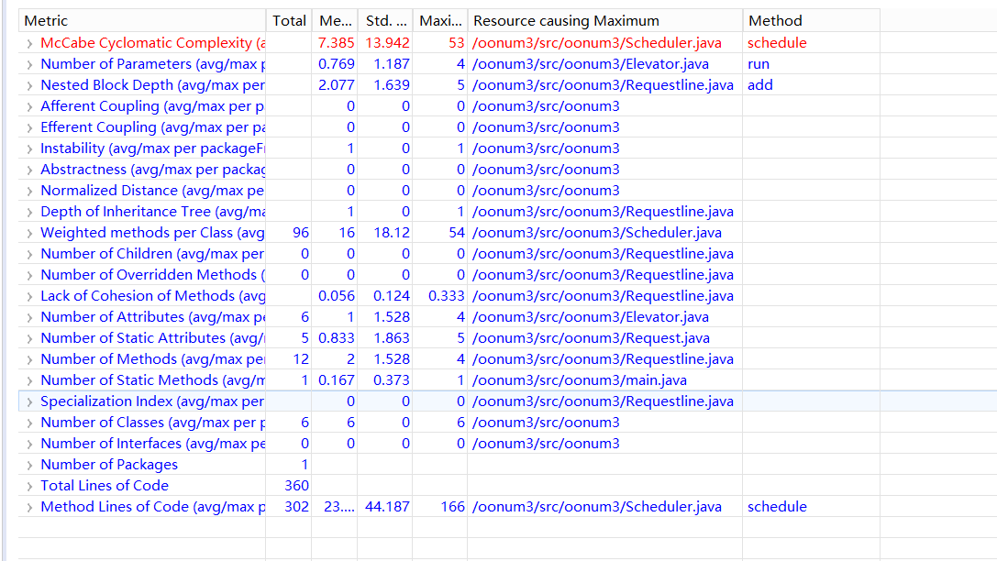Select the Specialization Index row

coord(151,401)
